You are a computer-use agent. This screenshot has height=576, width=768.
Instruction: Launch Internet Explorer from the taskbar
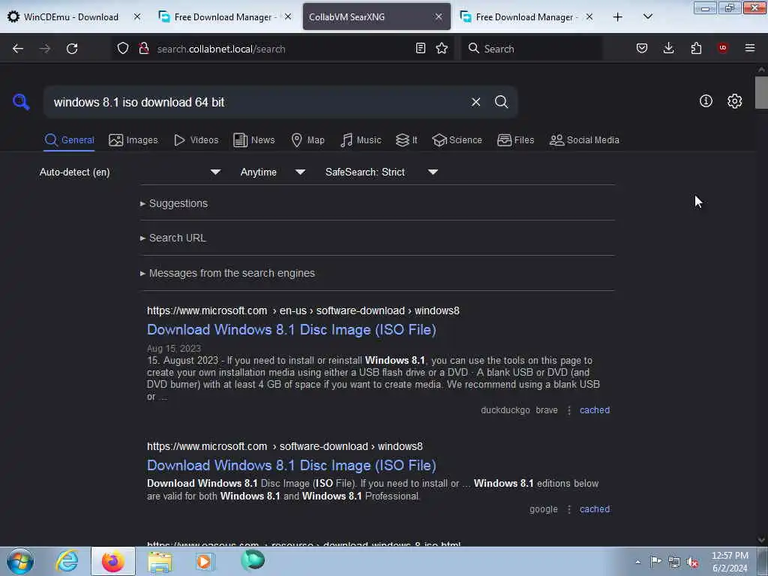pyautogui.click(x=67, y=561)
